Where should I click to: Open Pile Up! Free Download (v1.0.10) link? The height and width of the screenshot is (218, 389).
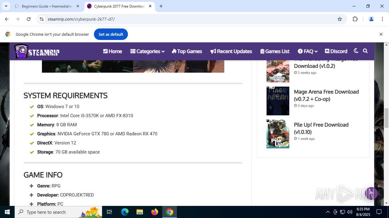[x=321, y=128]
